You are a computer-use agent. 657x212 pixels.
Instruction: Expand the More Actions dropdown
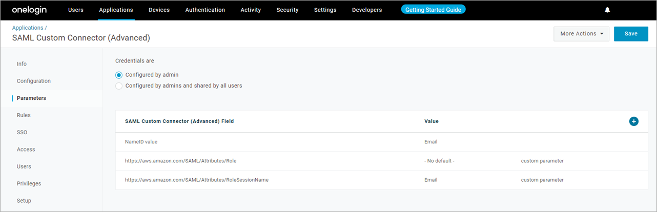pos(581,34)
